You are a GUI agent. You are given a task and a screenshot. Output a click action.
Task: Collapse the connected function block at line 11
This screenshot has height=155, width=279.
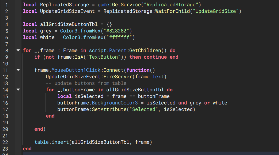click(x=18, y=70)
